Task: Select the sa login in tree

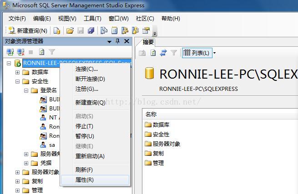Action: 48,145
